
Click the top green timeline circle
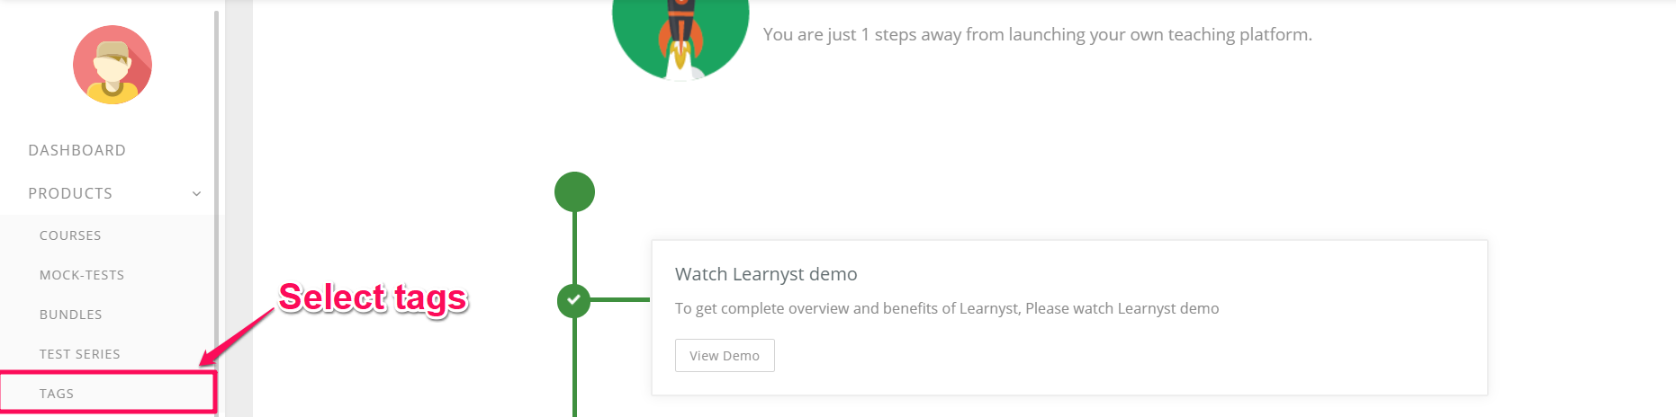point(574,191)
